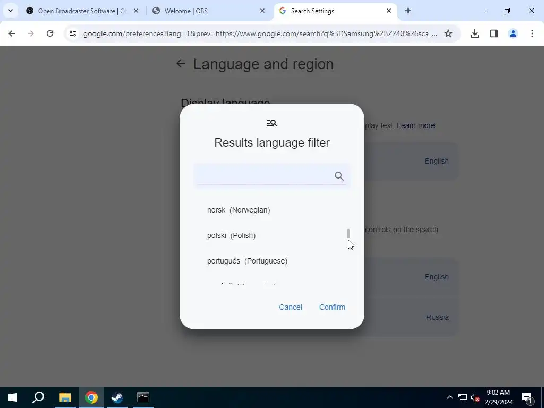Open the Windows Start menu
The image size is (544, 408).
(13, 397)
